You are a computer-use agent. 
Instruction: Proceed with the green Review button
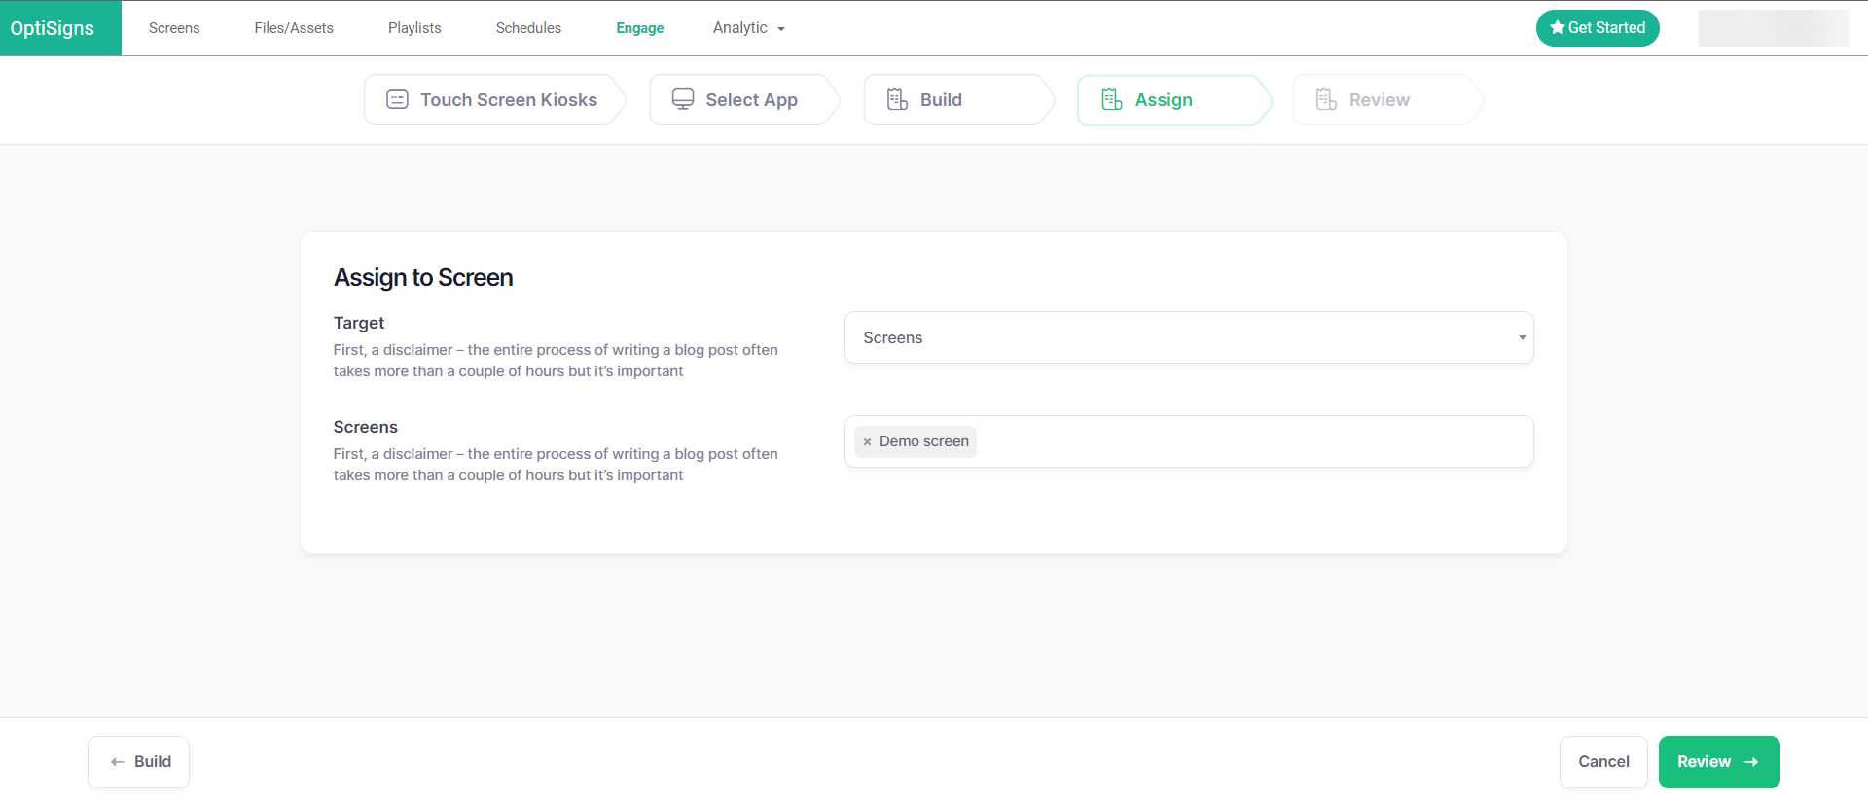tap(1719, 762)
